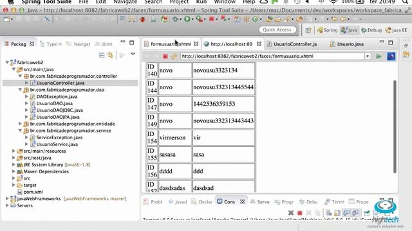The height and width of the screenshot is (231, 412).
Task: Click the Wi-Fi icon in macOS menu bar
Action: [333, 2]
